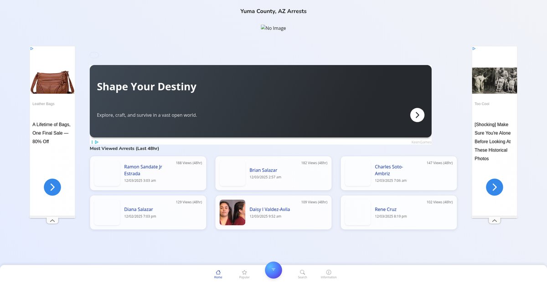Open the Home tab in bottom navigation
This screenshot has width=547, height=282.
coord(218,274)
